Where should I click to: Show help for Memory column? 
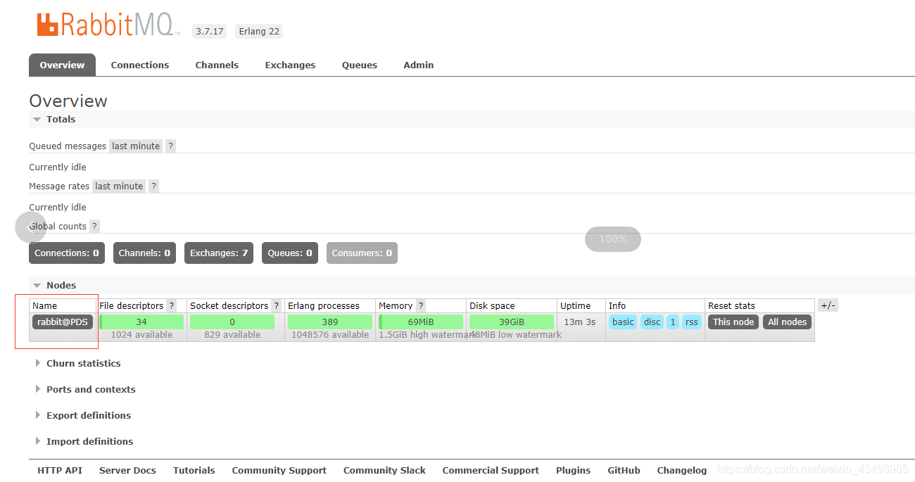tap(421, 306)
